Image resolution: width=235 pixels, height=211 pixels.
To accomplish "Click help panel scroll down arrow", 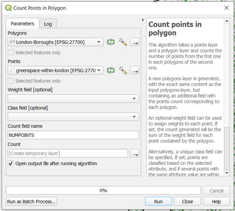I will [x=227, y=173].
